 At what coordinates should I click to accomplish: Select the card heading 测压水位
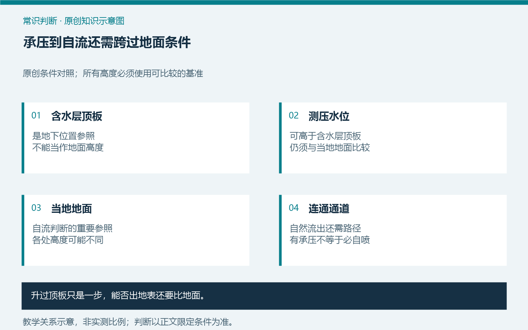point(329,116)
